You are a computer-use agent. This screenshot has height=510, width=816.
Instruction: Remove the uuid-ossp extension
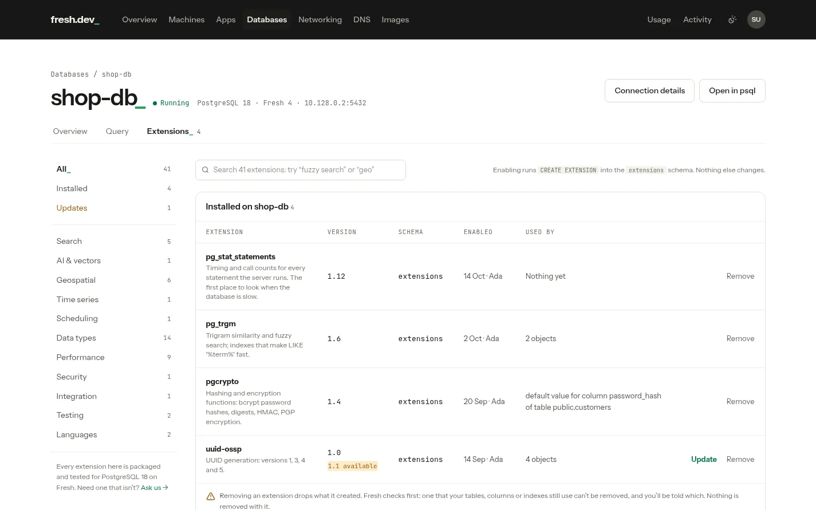click(x=740, y=459)
